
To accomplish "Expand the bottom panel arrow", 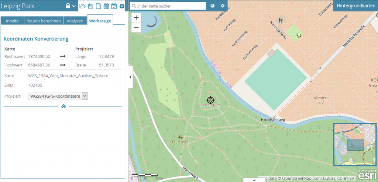I will [254, 180].
